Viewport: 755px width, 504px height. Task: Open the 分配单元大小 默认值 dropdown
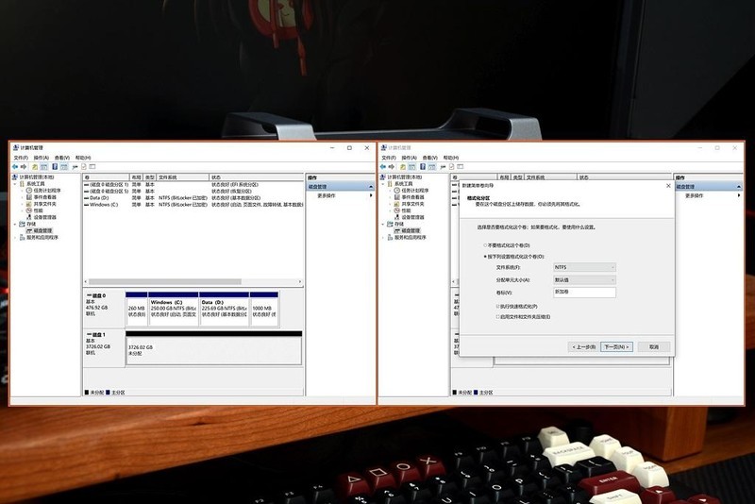coord(584,279)
